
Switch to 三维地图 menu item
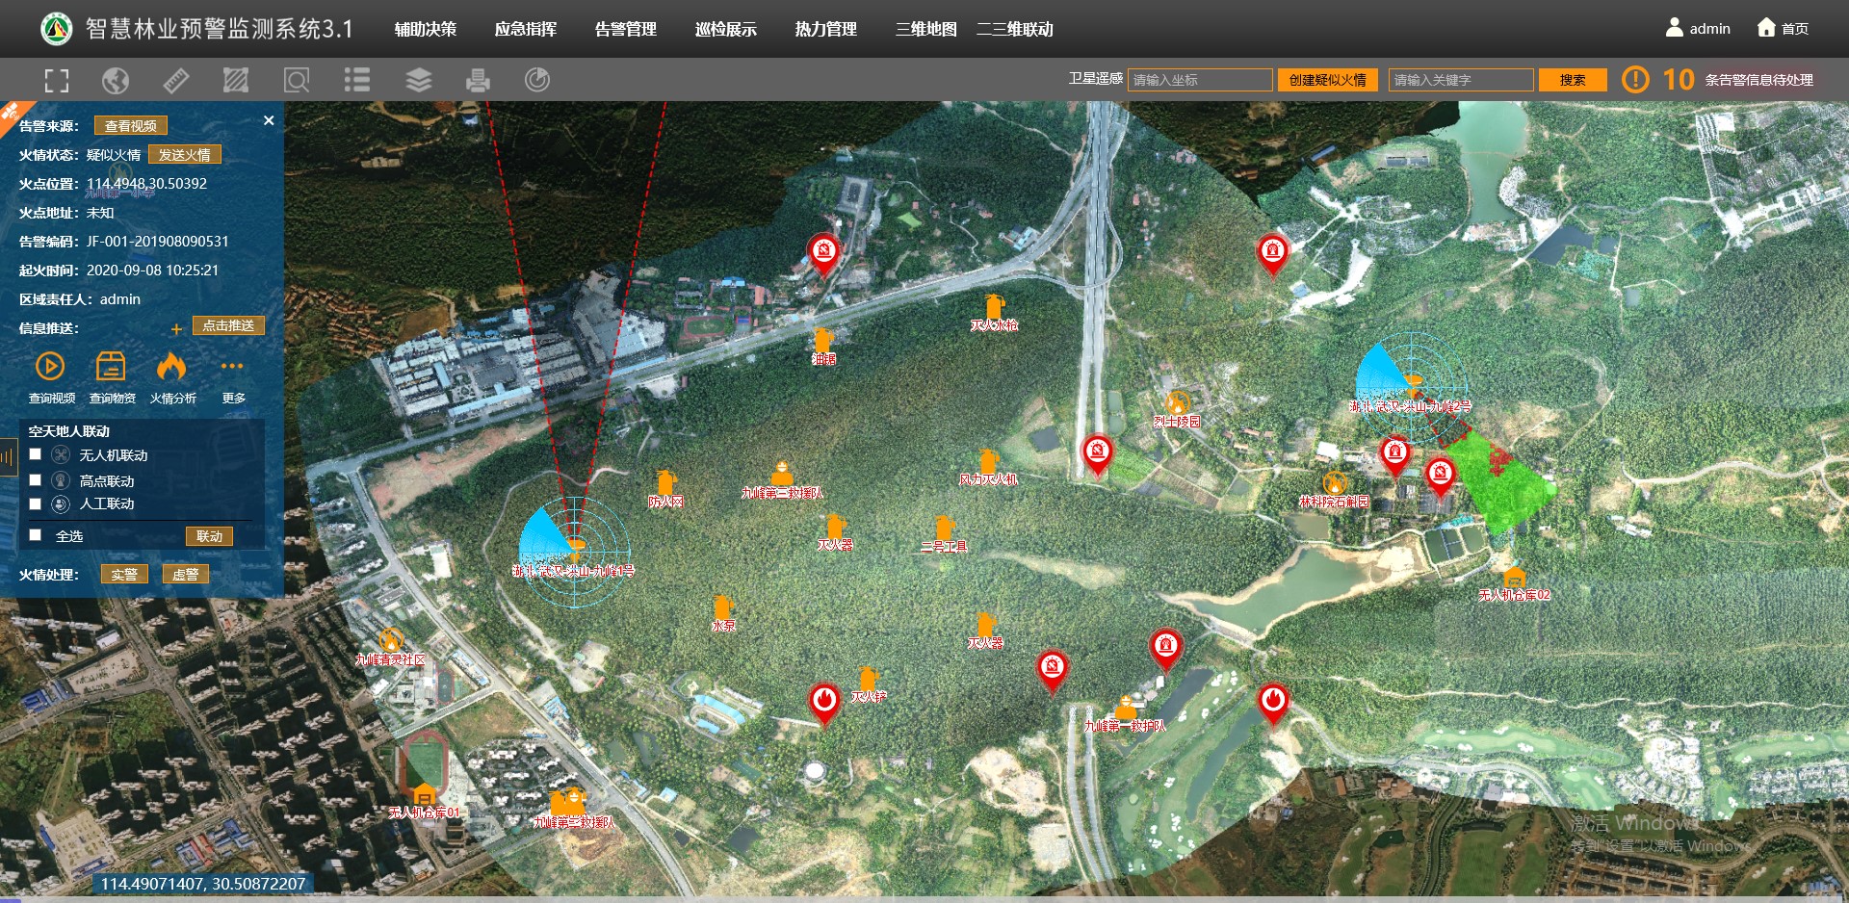click(x=925, y=29)
